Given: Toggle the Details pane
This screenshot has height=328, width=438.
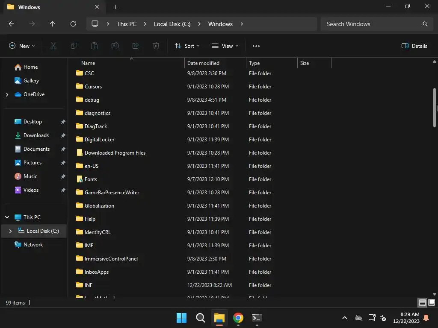Looking at the screenshot, I should pyautogui.click(x=414, y=46).
